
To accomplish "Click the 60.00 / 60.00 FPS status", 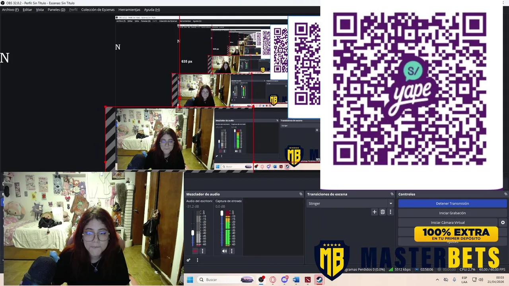I will click(x=492, y=269).
